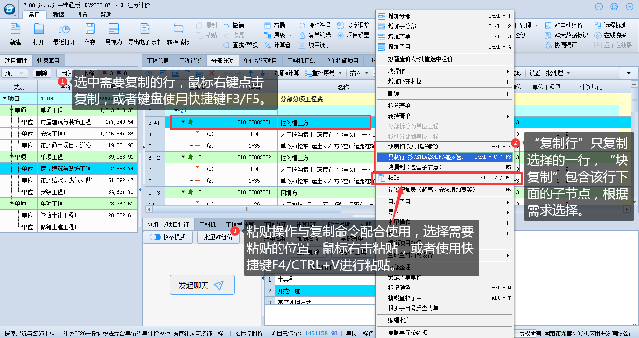Click the 协同编审 collaboration icon

[x=549, y=45]
